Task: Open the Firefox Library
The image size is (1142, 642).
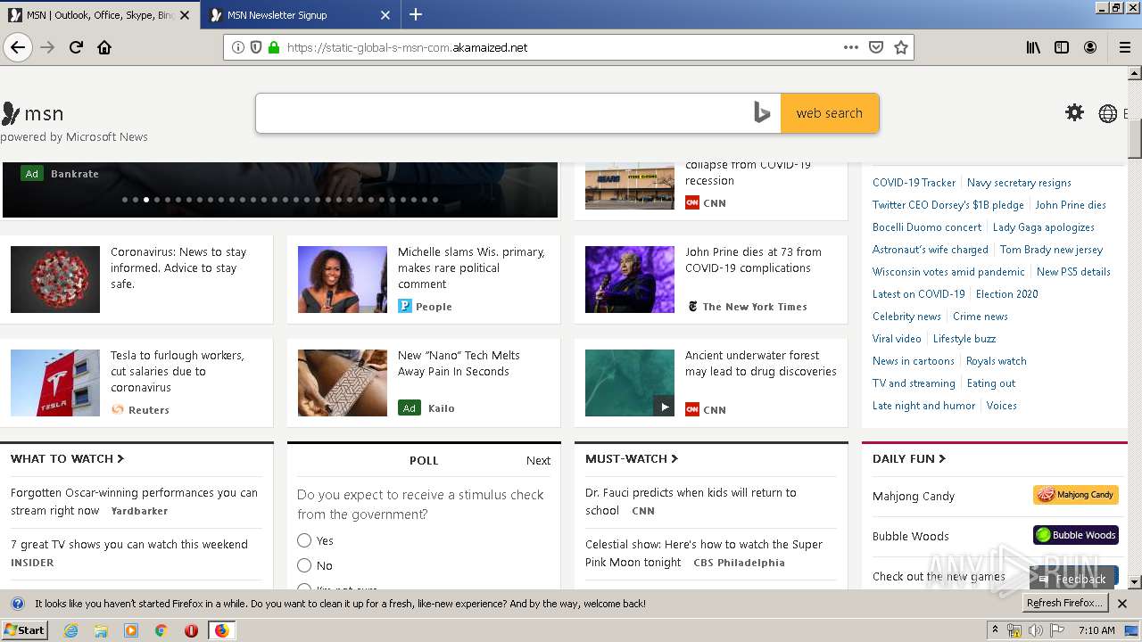Action: (1033, 47)
